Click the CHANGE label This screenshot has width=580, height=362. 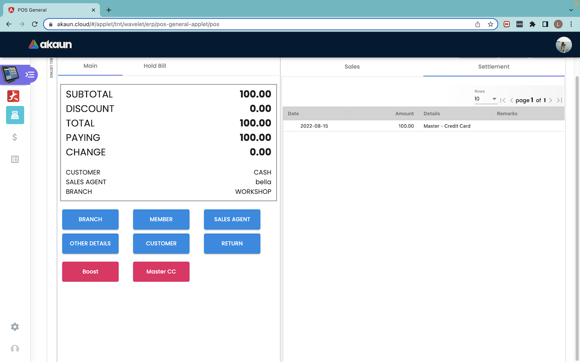tap(86, 152)
